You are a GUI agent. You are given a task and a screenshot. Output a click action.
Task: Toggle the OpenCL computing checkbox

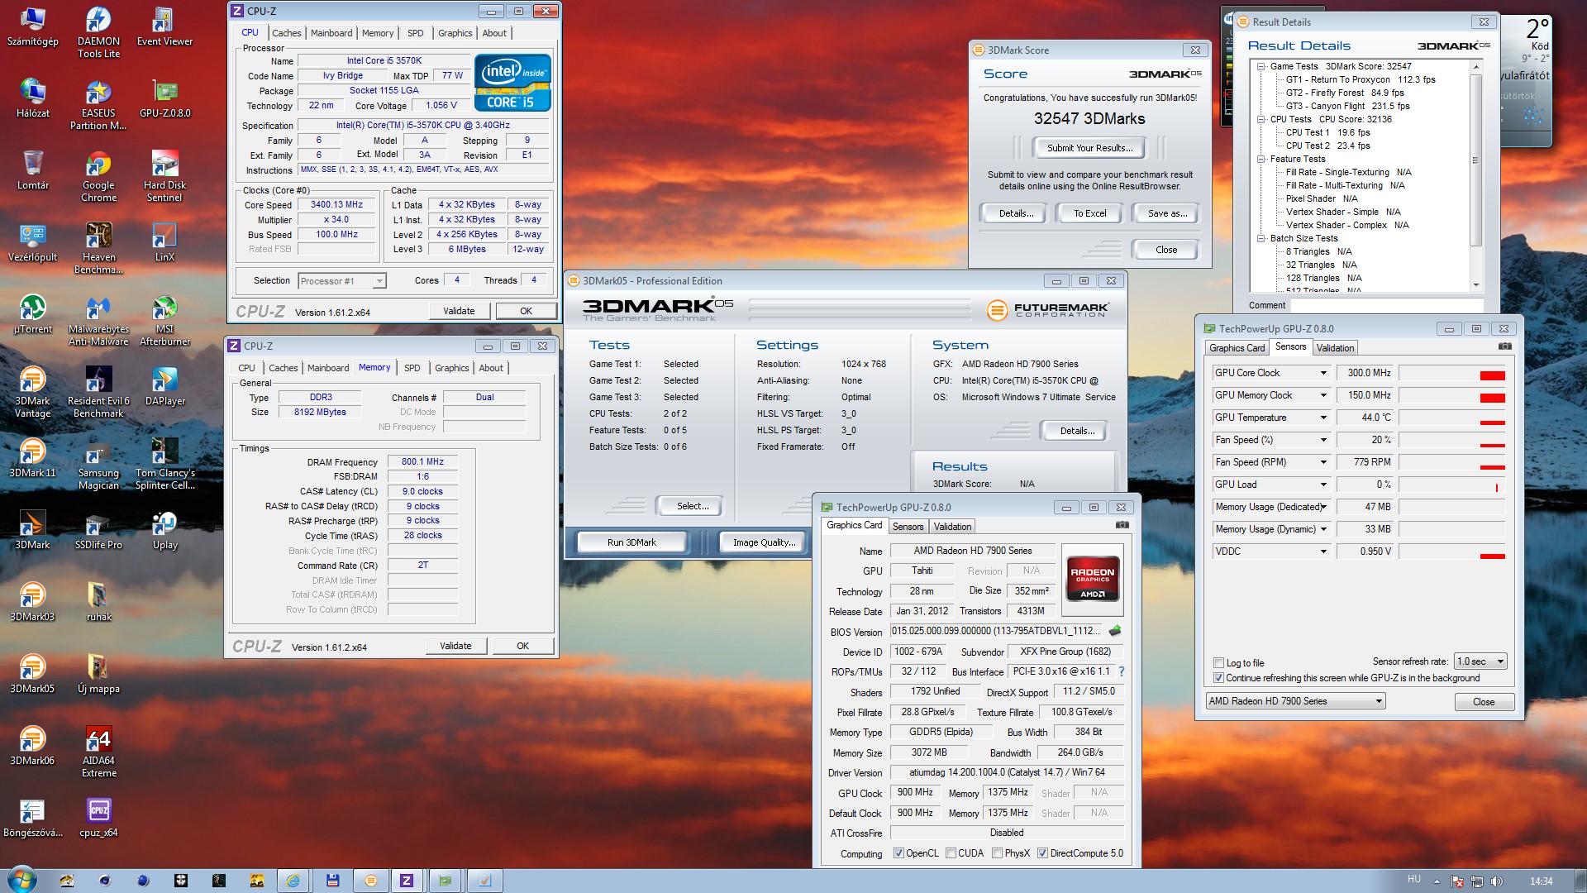click(898, 853)
